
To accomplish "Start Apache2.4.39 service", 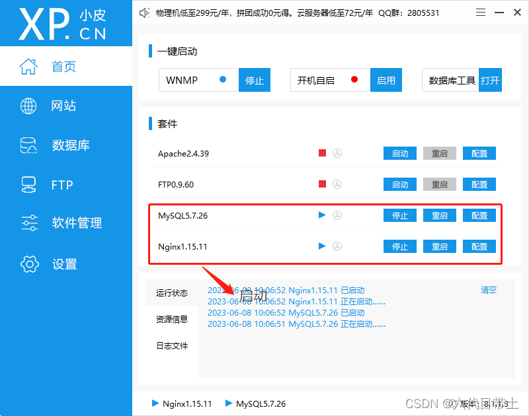I will 400,153.
